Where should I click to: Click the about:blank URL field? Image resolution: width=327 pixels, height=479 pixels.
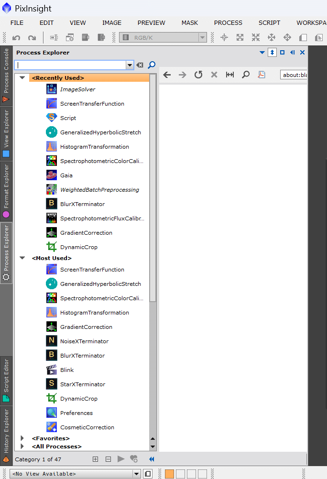(294, 75)
